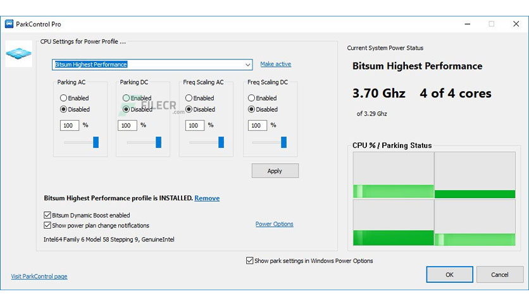Click the Parking DC percent input field
The width and height of the screenshot is (529, 306).
[127, 125]
